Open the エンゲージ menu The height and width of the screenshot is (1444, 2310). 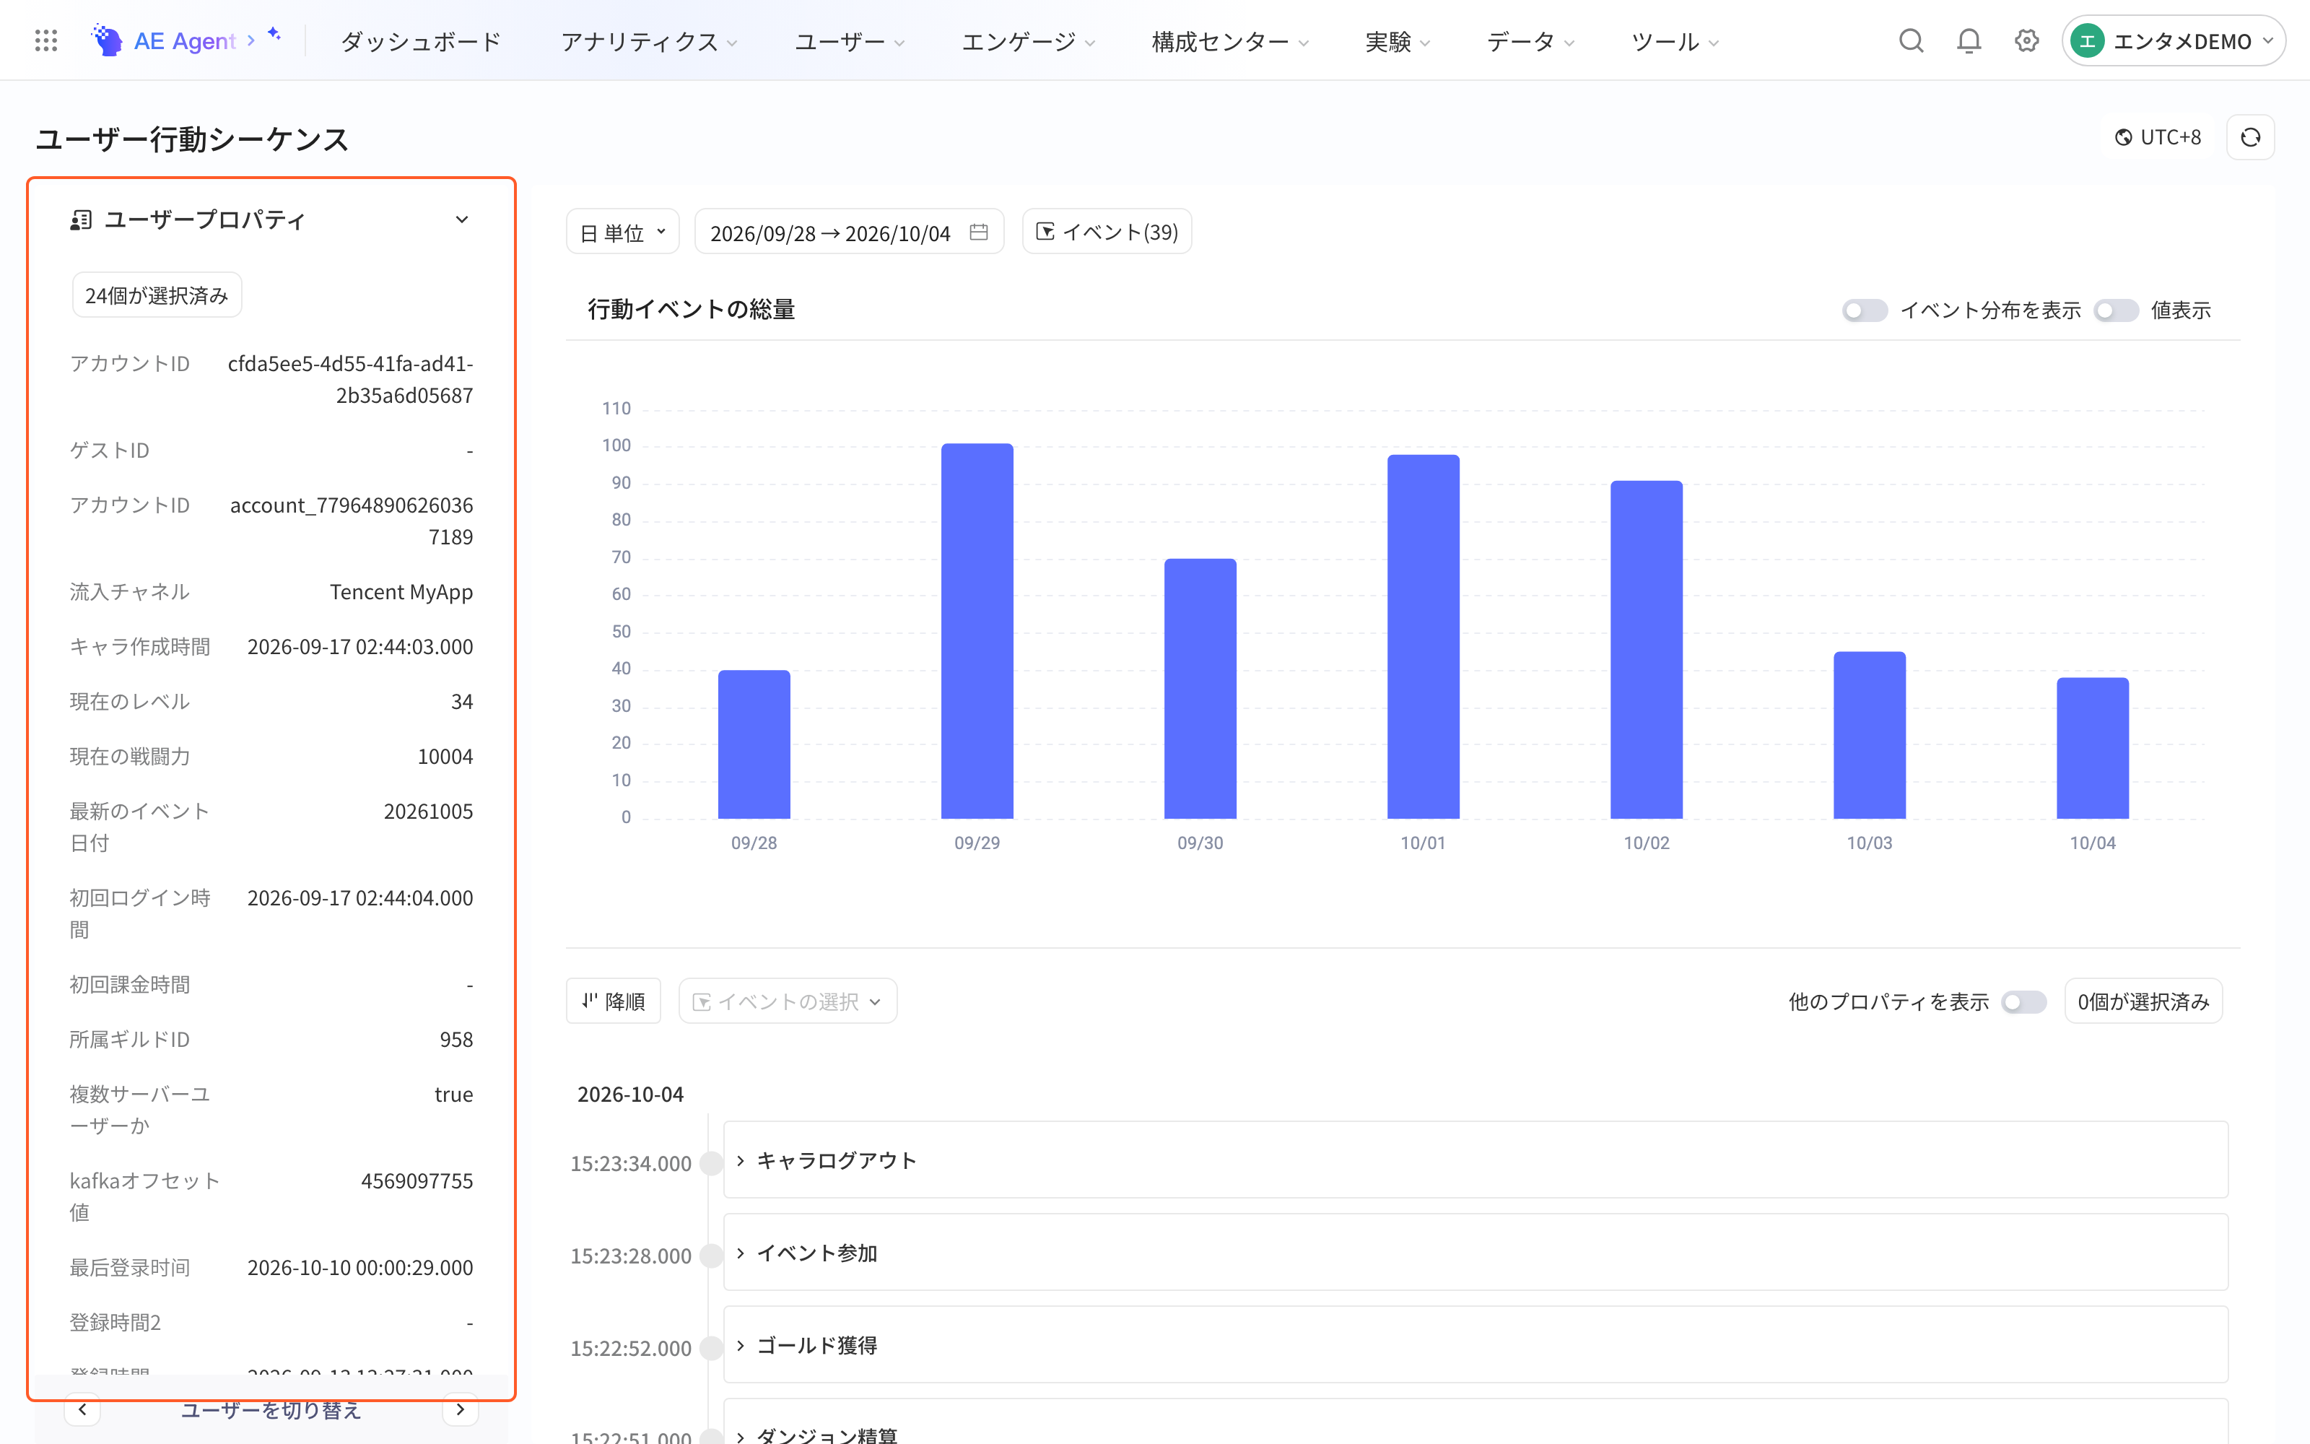click(1028, 41)
